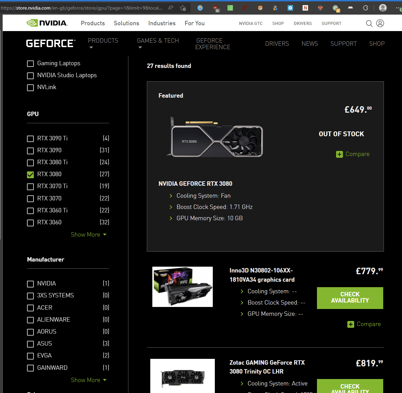402x393 pixels.
Task: Click Compare for the Inno3D card
Action: pos(369,324)
